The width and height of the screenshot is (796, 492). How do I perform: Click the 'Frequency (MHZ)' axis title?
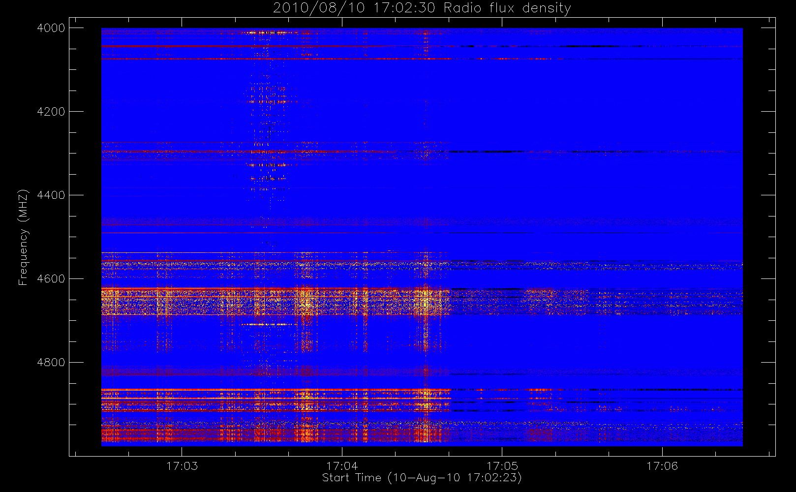[23, 237]
